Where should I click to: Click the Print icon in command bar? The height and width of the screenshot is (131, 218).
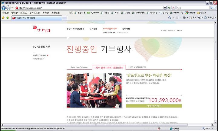click(184, 18)
